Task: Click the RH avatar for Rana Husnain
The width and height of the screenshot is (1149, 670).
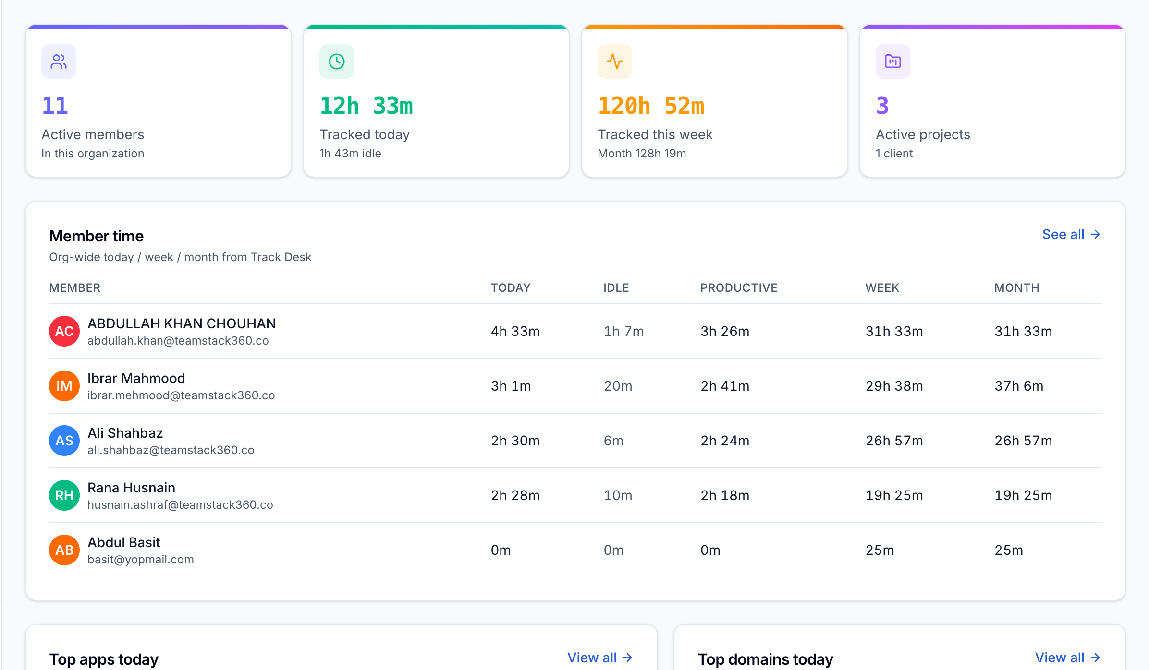Action: click(x=64, y=495)
